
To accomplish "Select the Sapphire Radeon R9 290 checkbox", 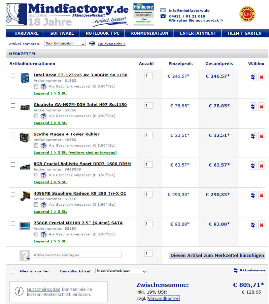I will coord(13,194).
